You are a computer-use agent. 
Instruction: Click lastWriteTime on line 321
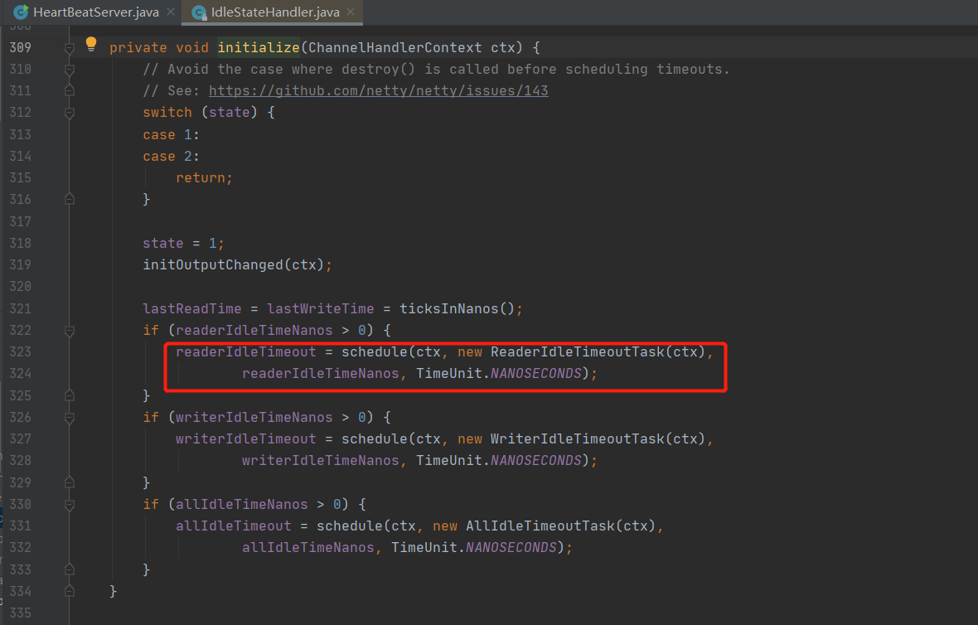pyautogui.click(x=321, y=308)
